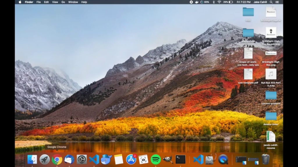Open the Go menu
The image size is (298, 167).
pos(63,2)
